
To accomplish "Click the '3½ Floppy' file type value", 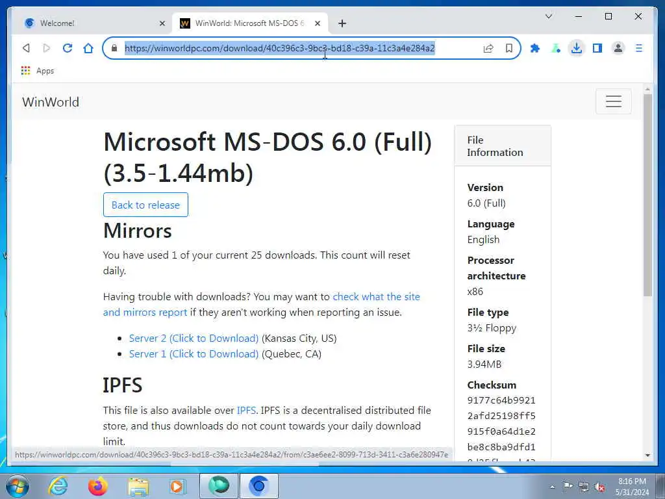I will coord(492,328).
